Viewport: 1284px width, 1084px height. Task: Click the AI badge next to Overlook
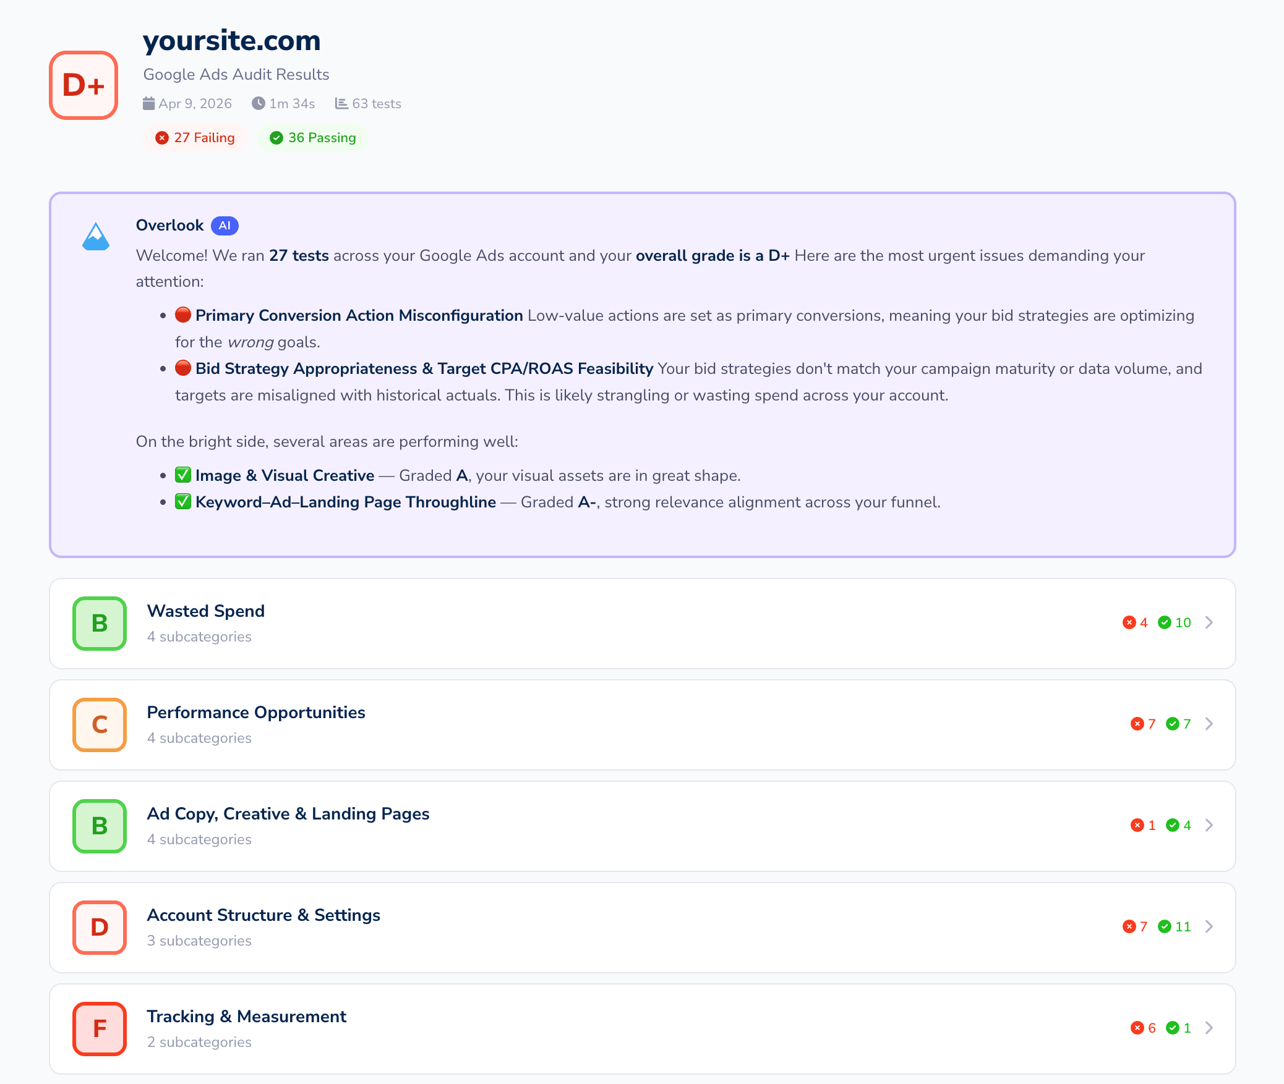click(x=225, y=226)
